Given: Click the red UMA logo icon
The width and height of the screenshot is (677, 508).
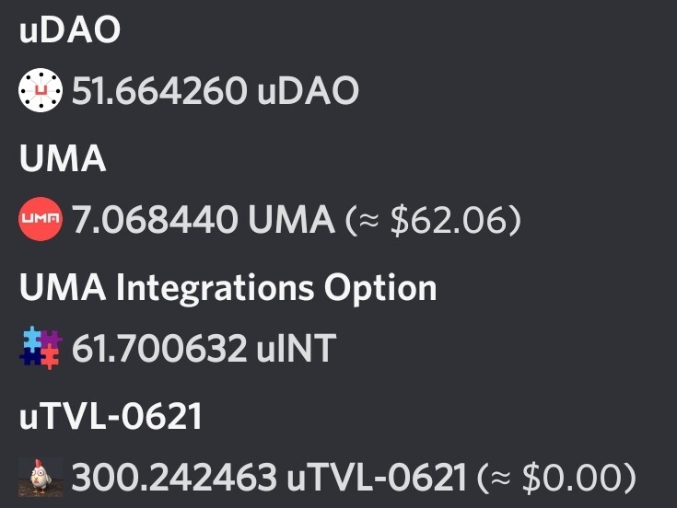Looking at the screenshot, I should 41,219.
